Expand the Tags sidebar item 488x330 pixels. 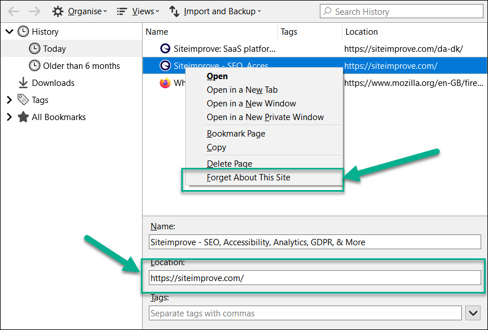[8, 100]
